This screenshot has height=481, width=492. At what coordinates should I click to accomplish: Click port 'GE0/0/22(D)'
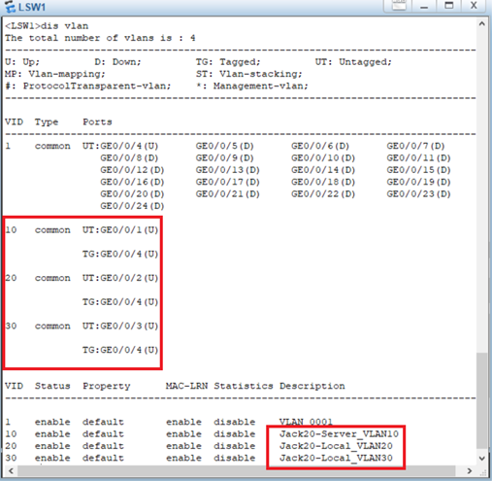tap(323, 194)
